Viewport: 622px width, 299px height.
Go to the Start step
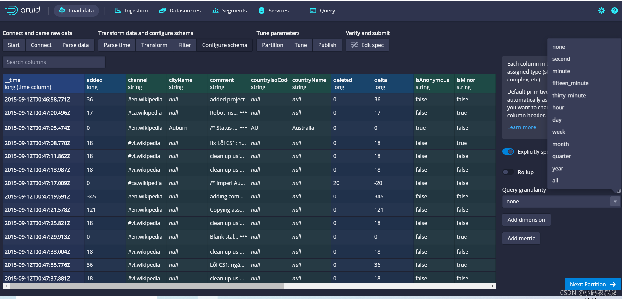[x=14, y=45]
